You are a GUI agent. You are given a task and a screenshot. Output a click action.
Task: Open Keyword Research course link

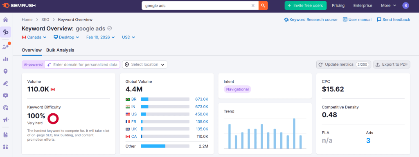tap(311, 20)
